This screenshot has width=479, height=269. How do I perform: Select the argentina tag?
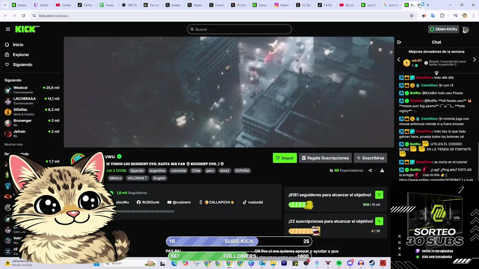157,170
